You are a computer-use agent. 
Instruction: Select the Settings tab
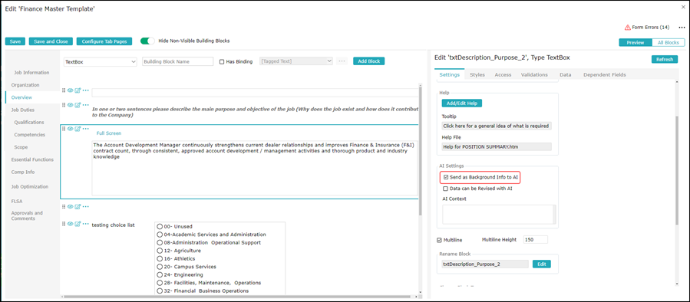click(x=449, y=74)
